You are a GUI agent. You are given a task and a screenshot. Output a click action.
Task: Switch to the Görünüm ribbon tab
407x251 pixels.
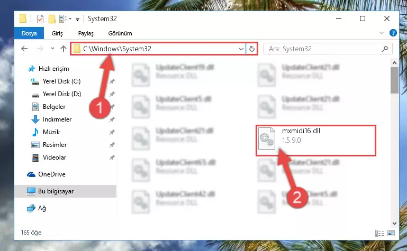click(120, 33)
